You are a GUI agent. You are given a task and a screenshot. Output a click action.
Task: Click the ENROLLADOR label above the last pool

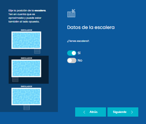click(26, 86)
